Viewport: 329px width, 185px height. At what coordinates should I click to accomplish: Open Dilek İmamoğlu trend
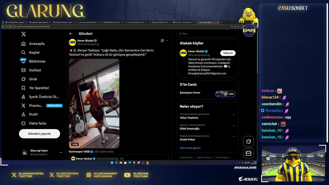point(190,129)
